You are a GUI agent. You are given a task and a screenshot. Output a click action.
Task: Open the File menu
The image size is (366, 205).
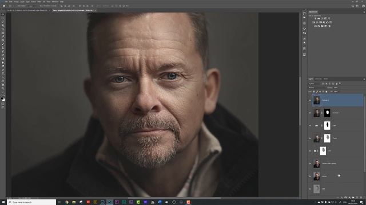point(6,2)
